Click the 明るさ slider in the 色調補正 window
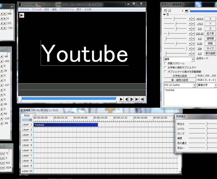 click(203, 124)
